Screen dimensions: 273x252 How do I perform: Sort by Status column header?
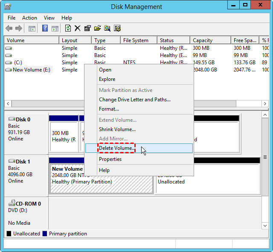(174, 40)
